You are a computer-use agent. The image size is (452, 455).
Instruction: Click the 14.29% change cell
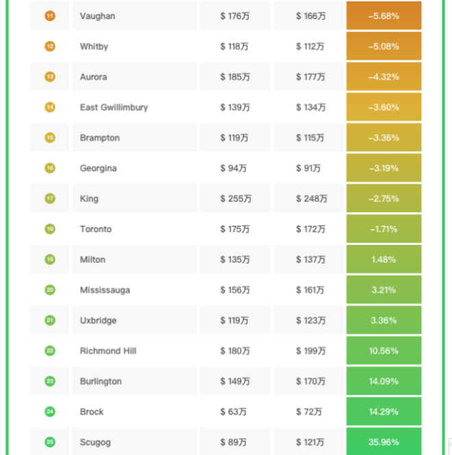pos(384,411)
